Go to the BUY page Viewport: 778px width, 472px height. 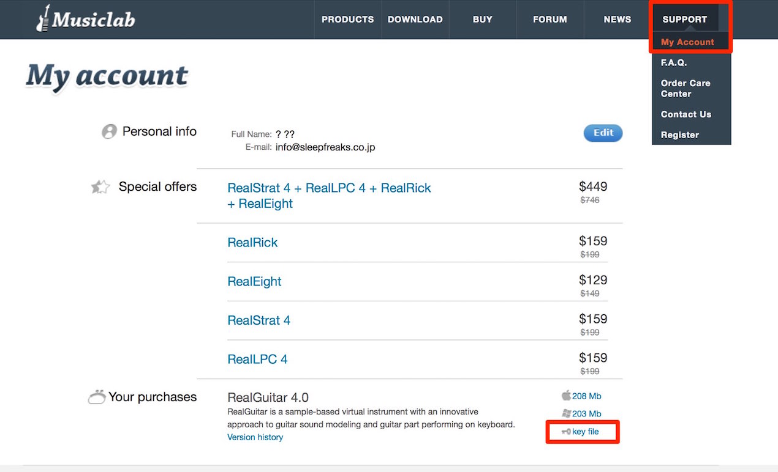tap(483, 20)
